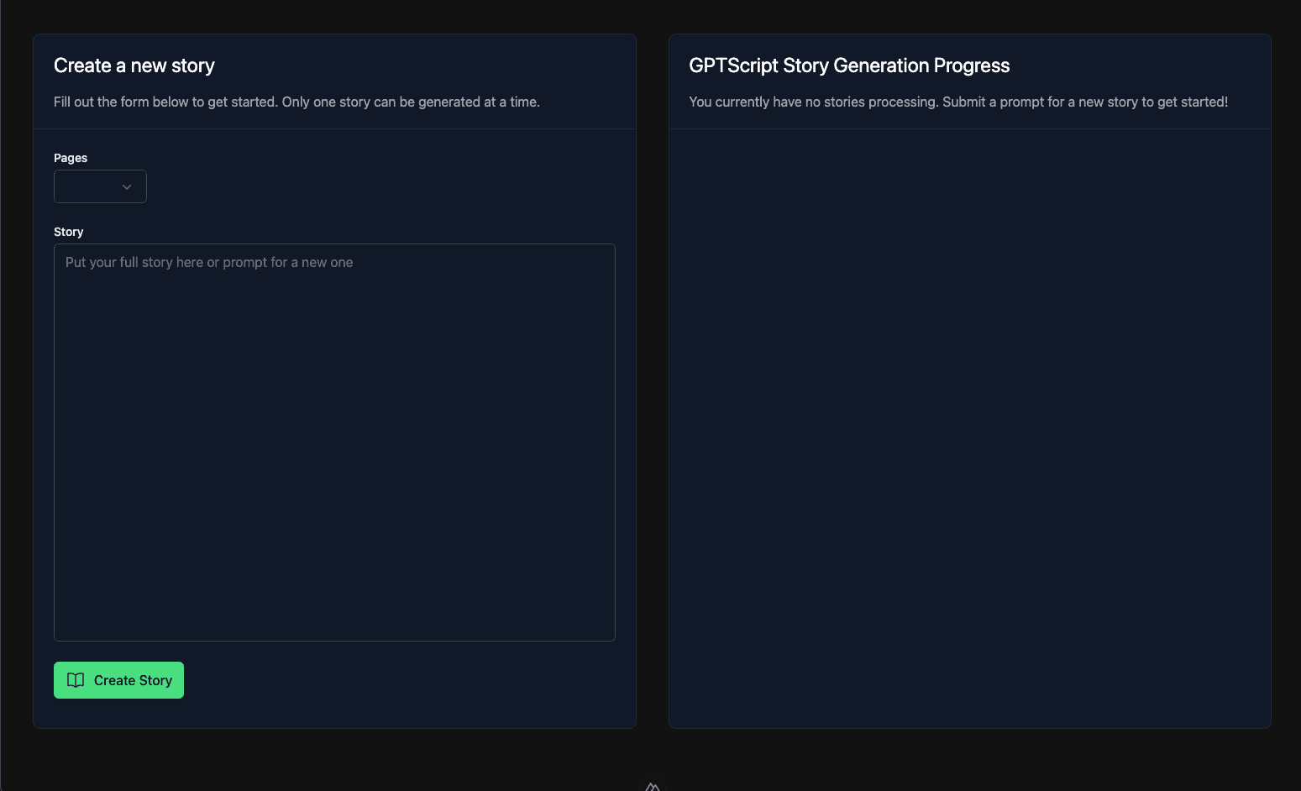Click the Create Story button
Image resolution: width=1301 pixels, height=791 pixels.
point(118,680)
